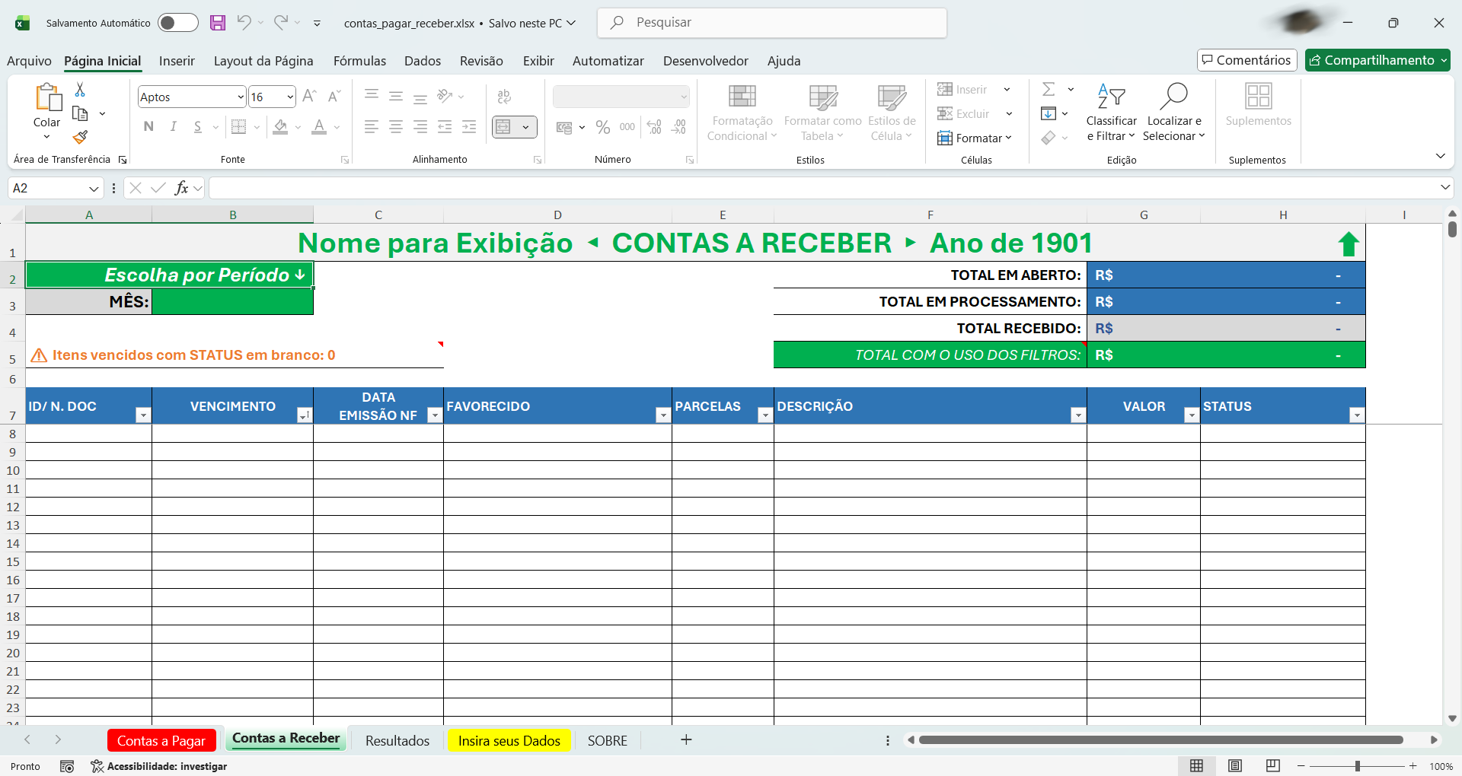Viewport: 1462px width, 776px height.
Task: Open the STATUS column filter dropdown
Action: 1356,415
